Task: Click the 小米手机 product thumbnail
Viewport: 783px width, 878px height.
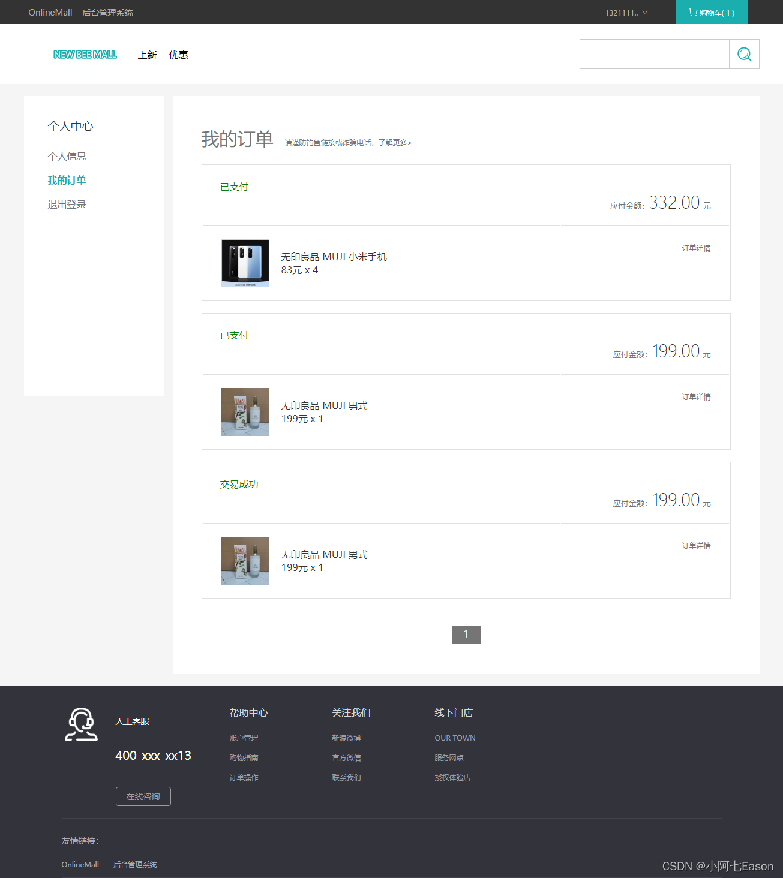Action: (x=245, y=263)
